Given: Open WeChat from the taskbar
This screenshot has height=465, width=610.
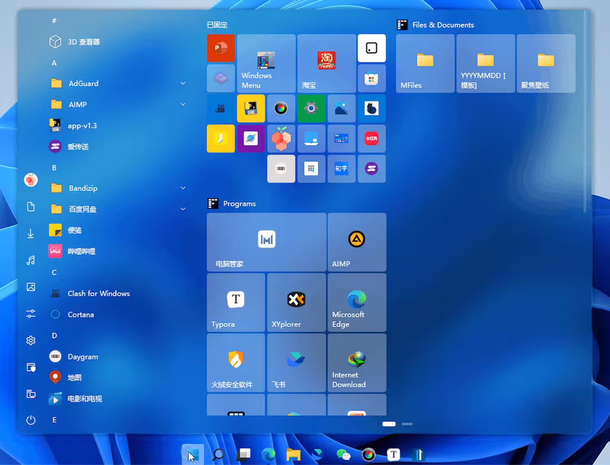Looking at the screenshot, I should pos(343,455).
